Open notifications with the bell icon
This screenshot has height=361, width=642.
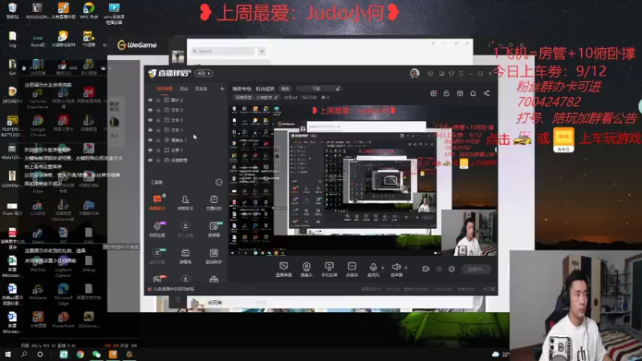(x=473, y=93)
